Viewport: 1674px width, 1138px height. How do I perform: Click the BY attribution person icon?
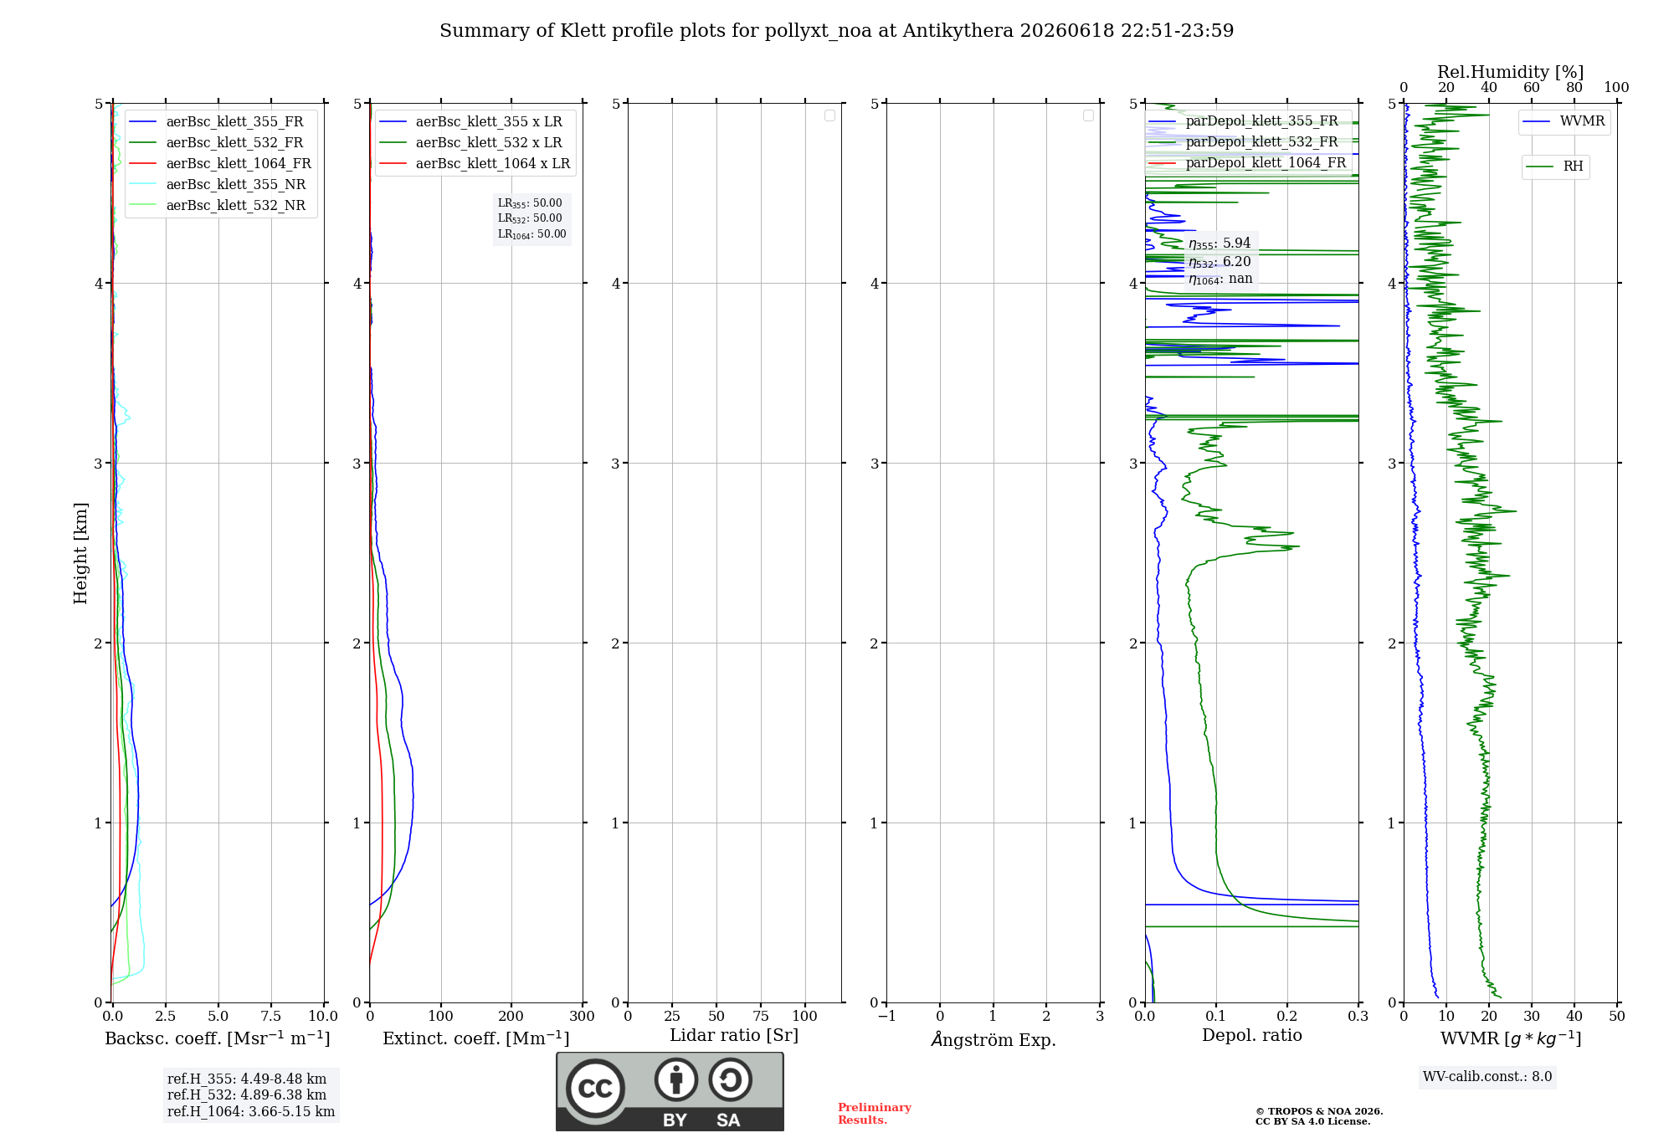point(676,1079)
